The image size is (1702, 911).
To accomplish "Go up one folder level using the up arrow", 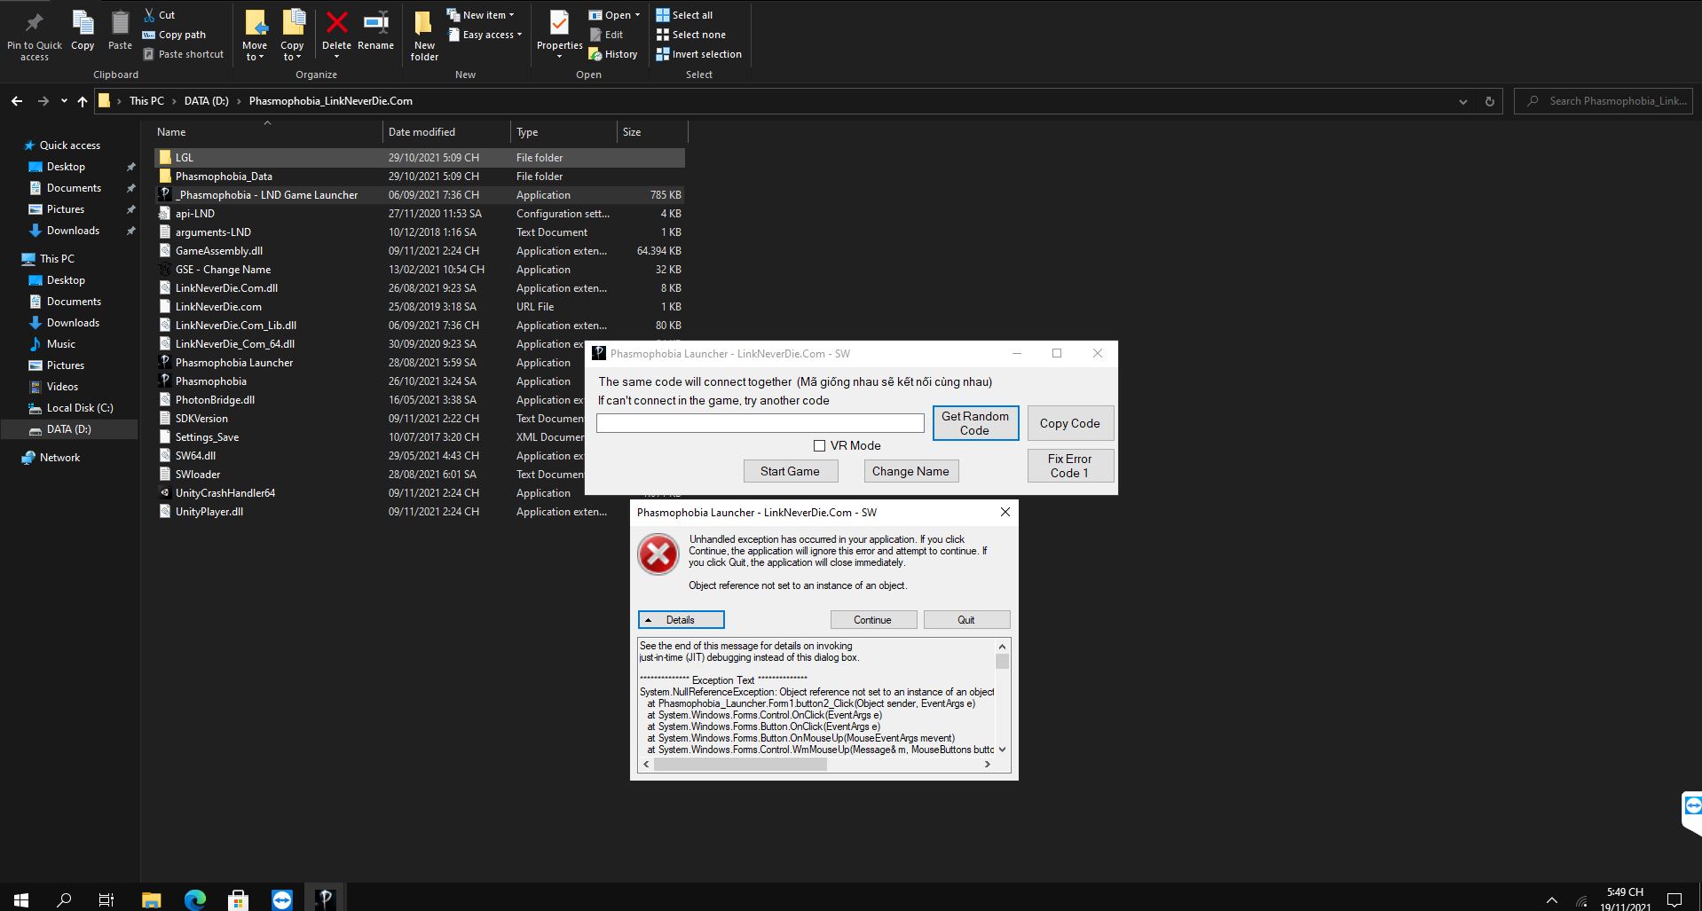I will 83,101.
